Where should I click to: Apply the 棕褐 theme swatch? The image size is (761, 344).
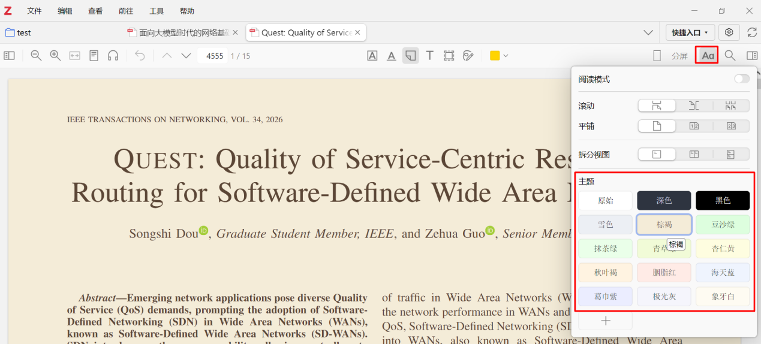coord(664,224)
